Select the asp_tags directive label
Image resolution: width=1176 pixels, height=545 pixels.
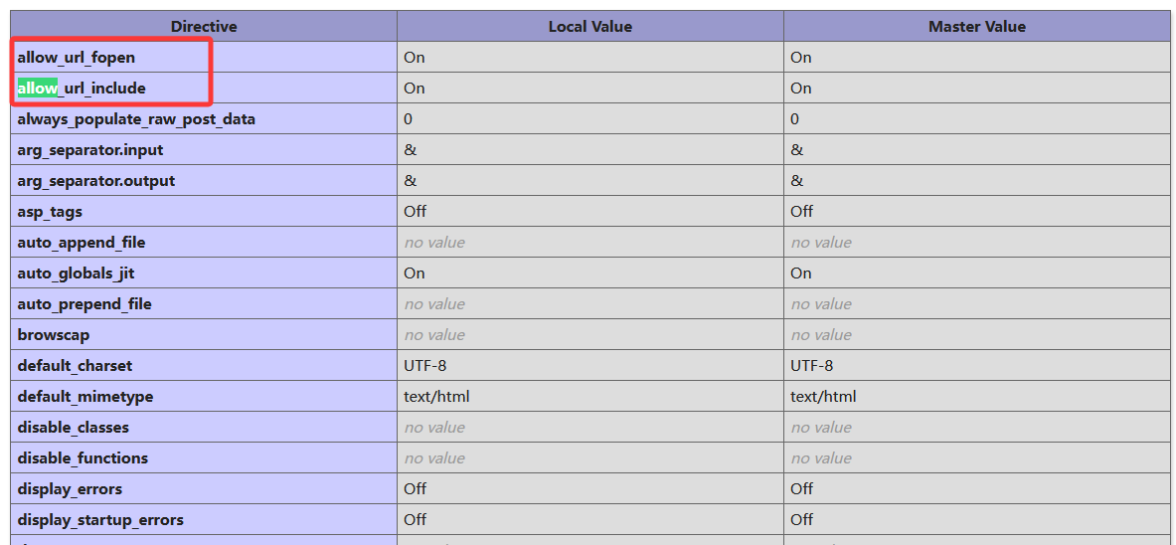point(50,212)
